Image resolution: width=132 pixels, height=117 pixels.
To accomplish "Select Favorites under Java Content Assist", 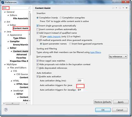I will [21, 58].
